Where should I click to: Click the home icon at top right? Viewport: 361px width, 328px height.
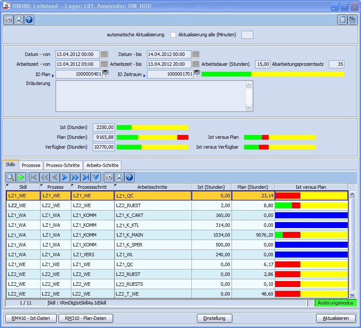pyautogui.click(x=352, y=20)
